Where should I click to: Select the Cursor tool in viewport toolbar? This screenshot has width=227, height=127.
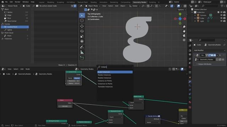(x=82, y=20)
